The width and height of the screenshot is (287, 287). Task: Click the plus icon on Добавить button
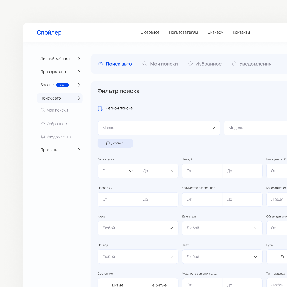pyautogui.click(x=108, y=143)
